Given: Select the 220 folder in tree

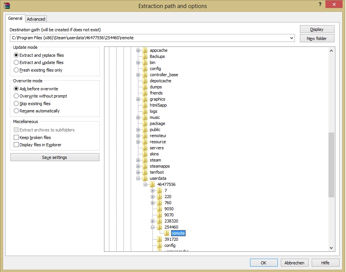Looking at the screenshot, I should pos(168,197).
